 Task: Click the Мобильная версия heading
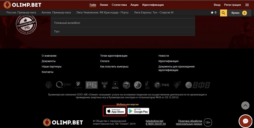128,105
